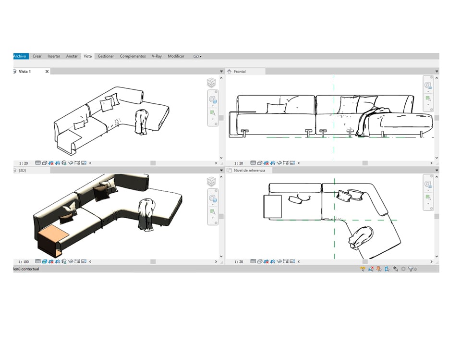The image size is (461, 346).
Task: Expand navigation wheel options in Vista 1 view
Action: pos(213,106)
